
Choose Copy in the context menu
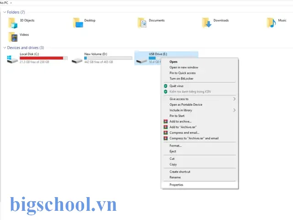click(x=200, y=165)
